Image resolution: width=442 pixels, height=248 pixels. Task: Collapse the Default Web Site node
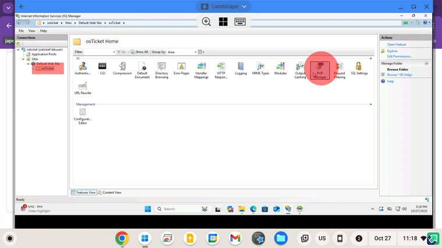click(28, 64)
